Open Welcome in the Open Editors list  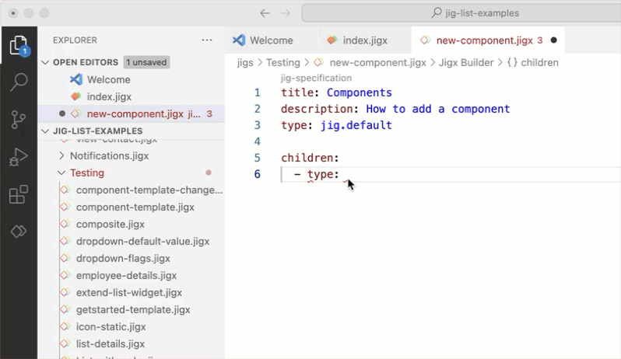pyautogui.click(x=108, y=79)
